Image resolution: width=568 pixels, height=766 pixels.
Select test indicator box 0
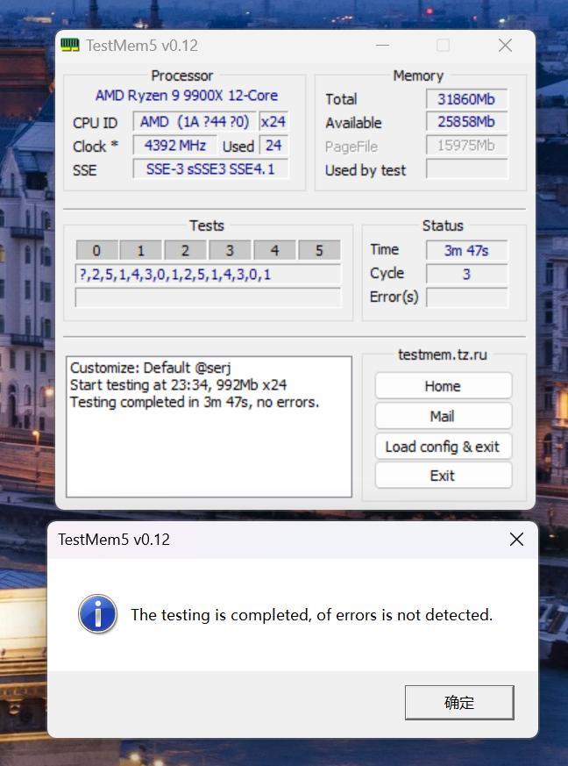point(96,250)
